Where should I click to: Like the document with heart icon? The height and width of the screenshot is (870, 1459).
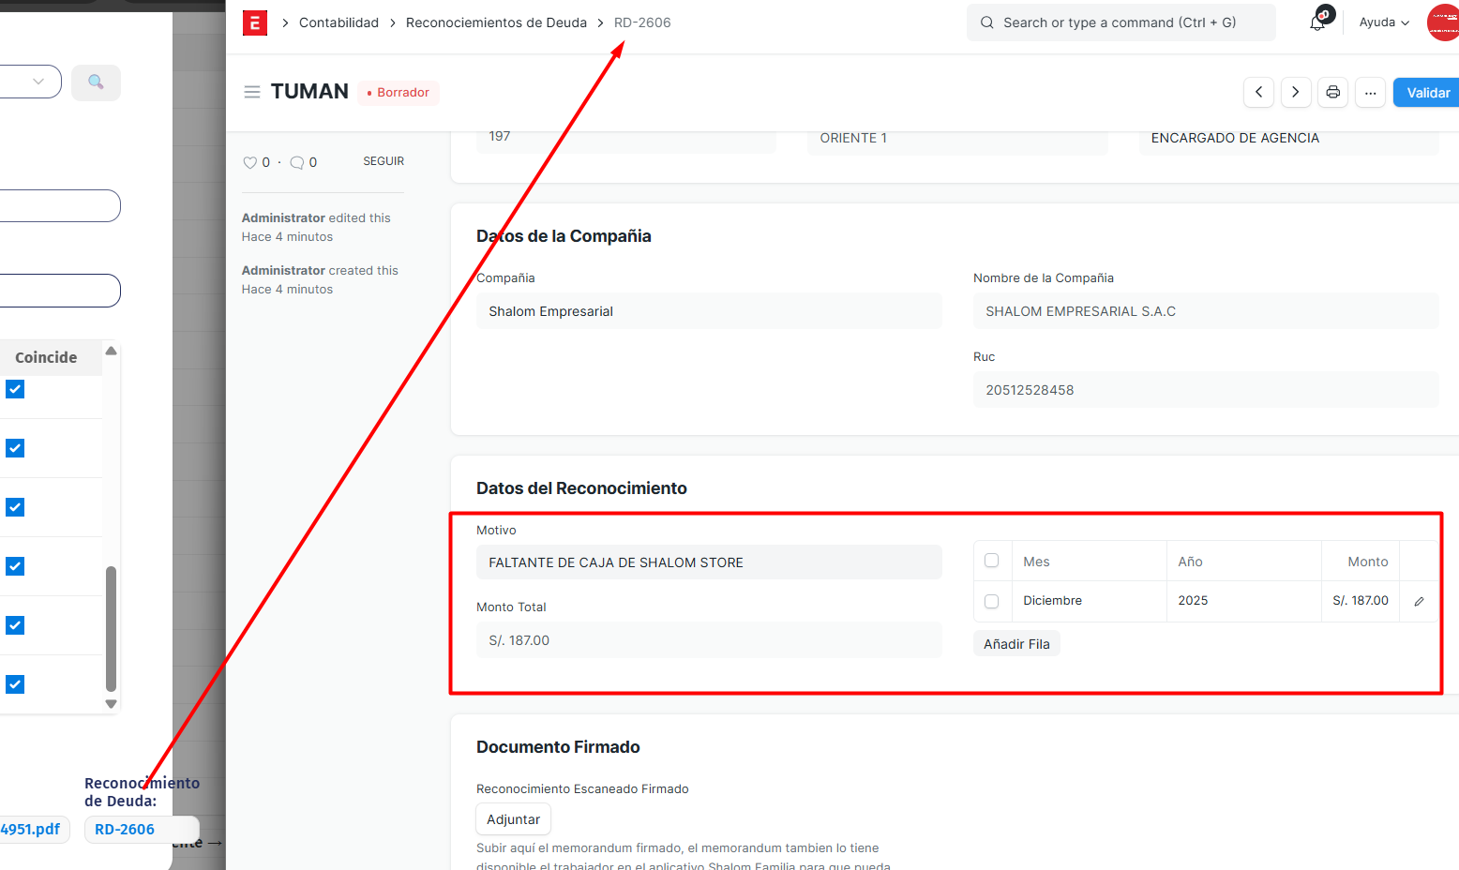(249, 162)
